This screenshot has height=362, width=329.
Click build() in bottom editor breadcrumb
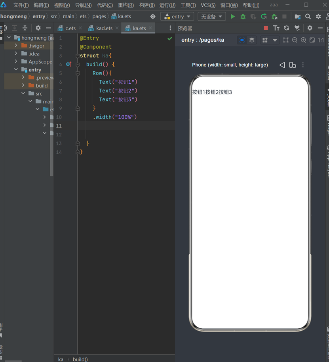pos(80,359)
